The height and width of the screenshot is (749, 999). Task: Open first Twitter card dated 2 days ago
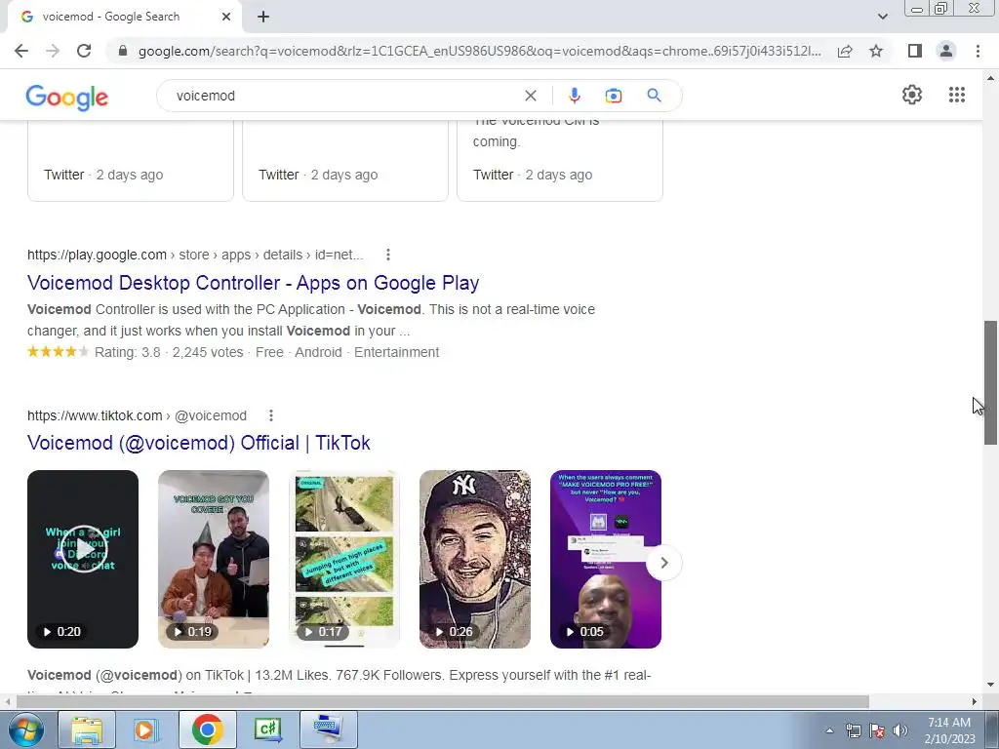[x=131, y=163]
